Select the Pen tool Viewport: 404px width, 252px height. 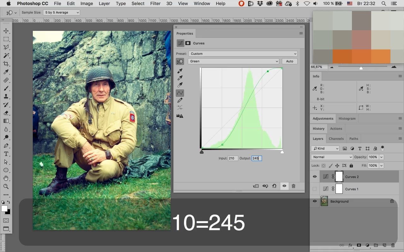click(x=6, y=146)
